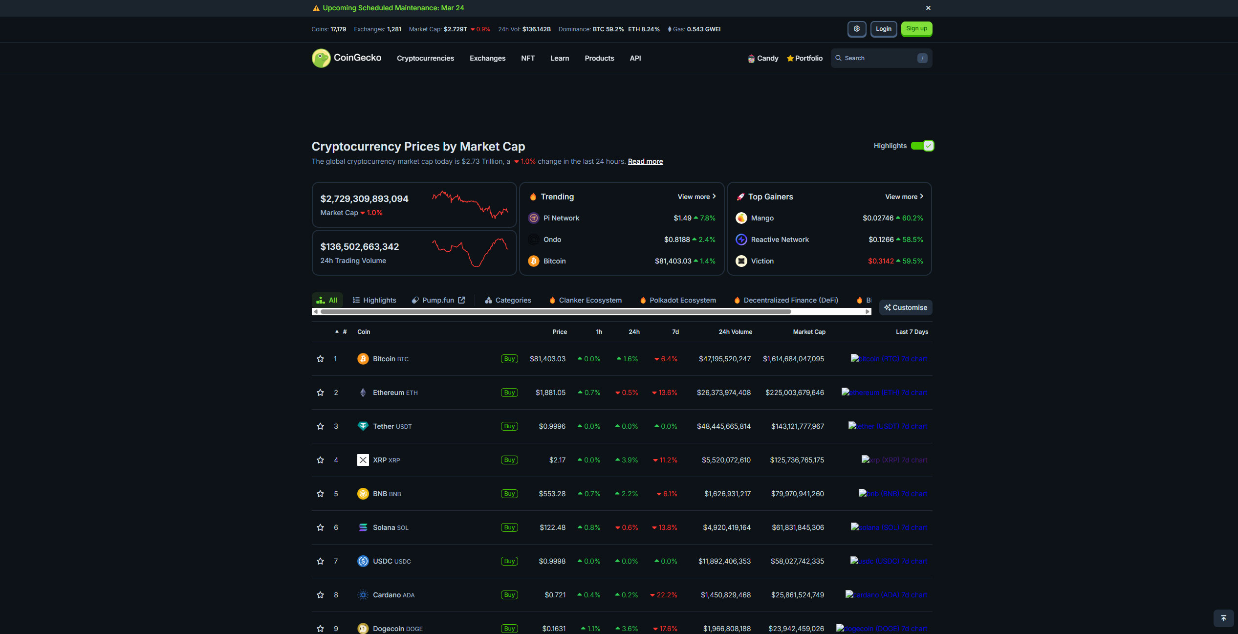Click the XRP coin icon
The height and width of the screenshot is (634, 1238).
[363, 460]
